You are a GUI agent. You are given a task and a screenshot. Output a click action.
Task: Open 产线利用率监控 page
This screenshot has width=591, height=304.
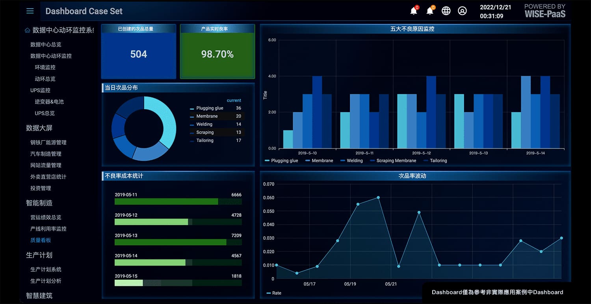48,229
